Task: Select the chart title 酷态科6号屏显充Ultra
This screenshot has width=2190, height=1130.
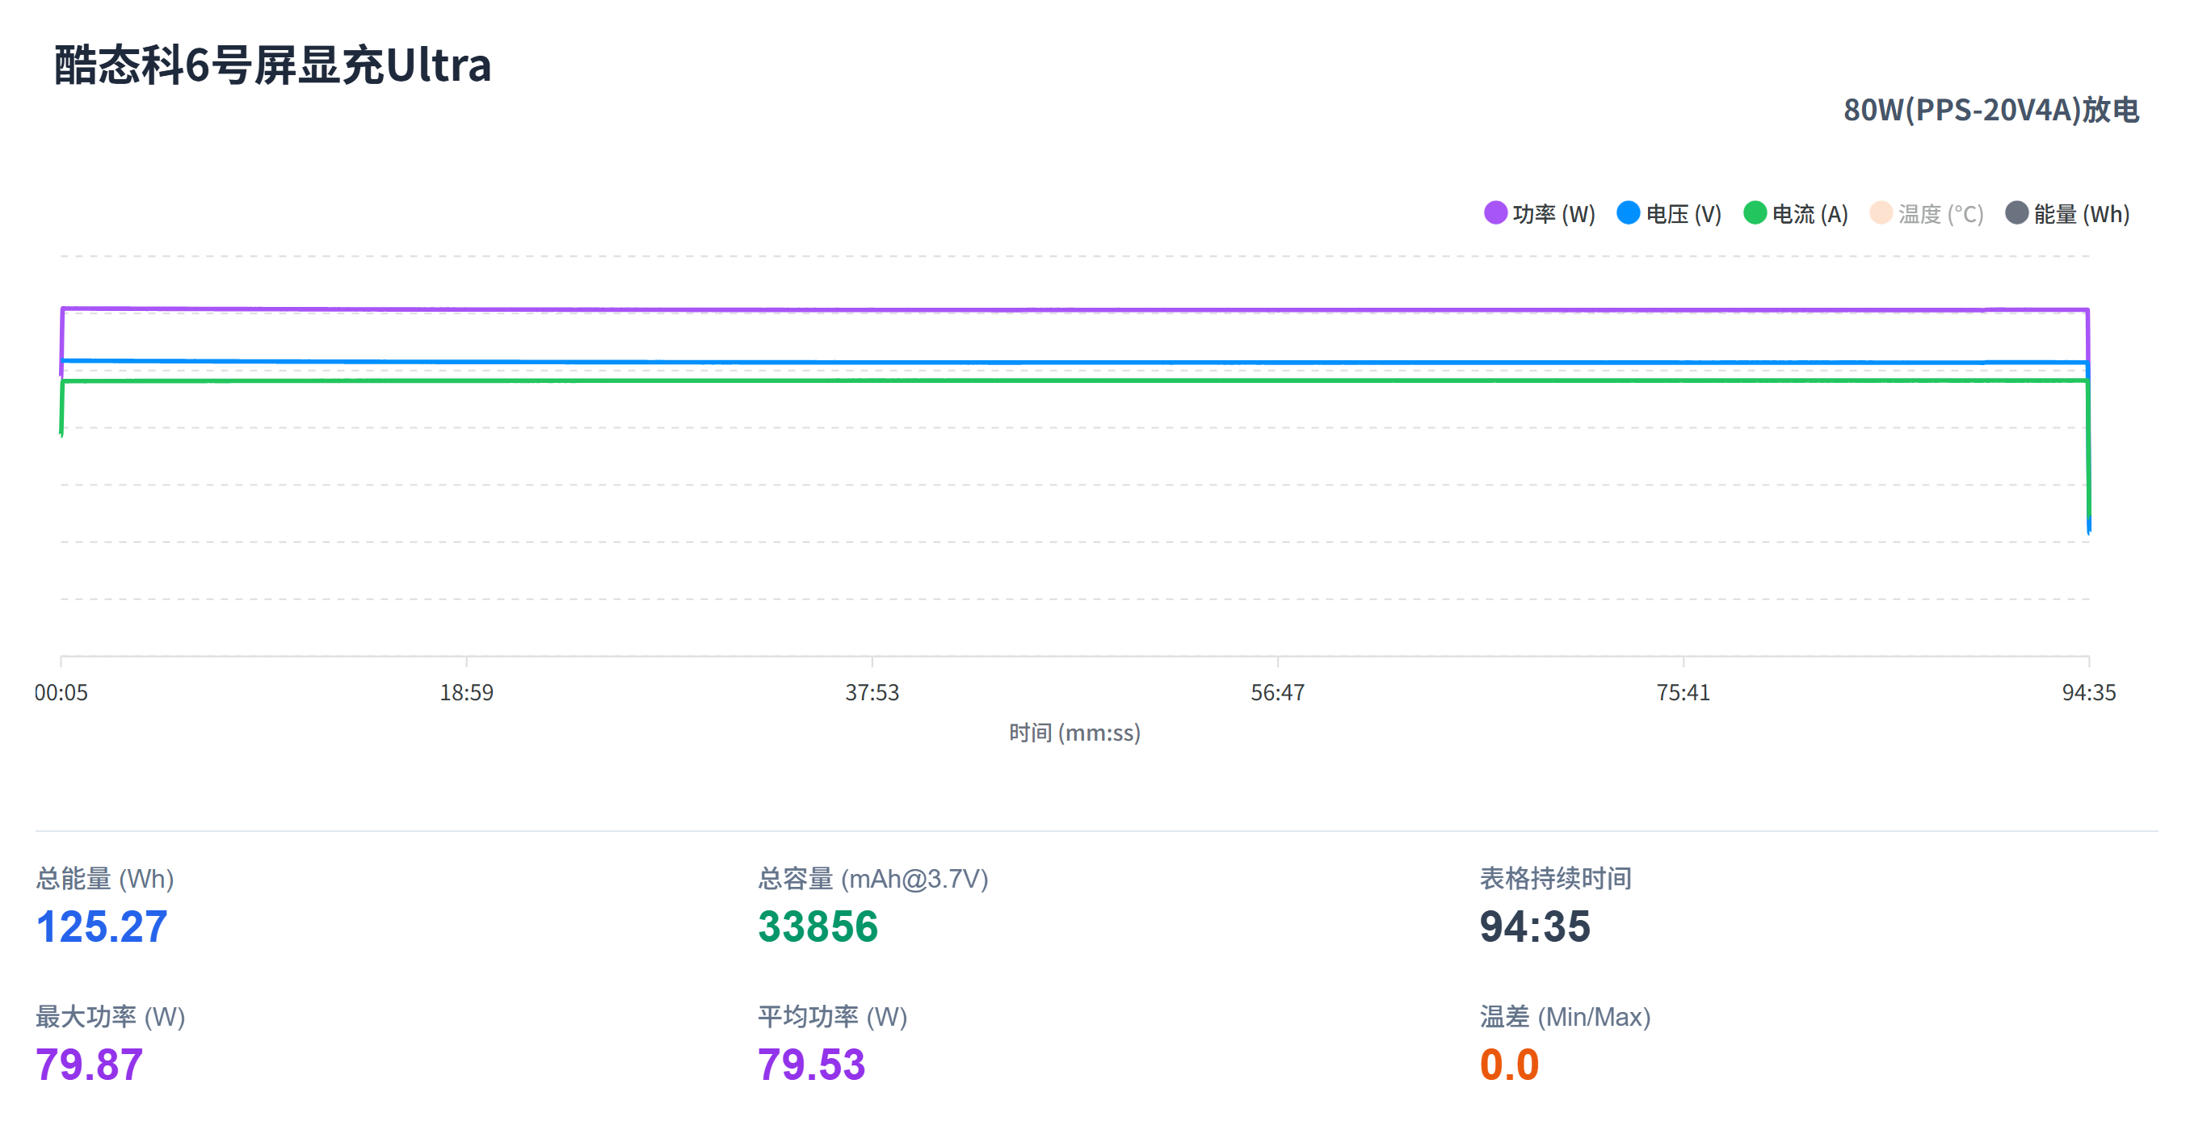Action: 273,65
